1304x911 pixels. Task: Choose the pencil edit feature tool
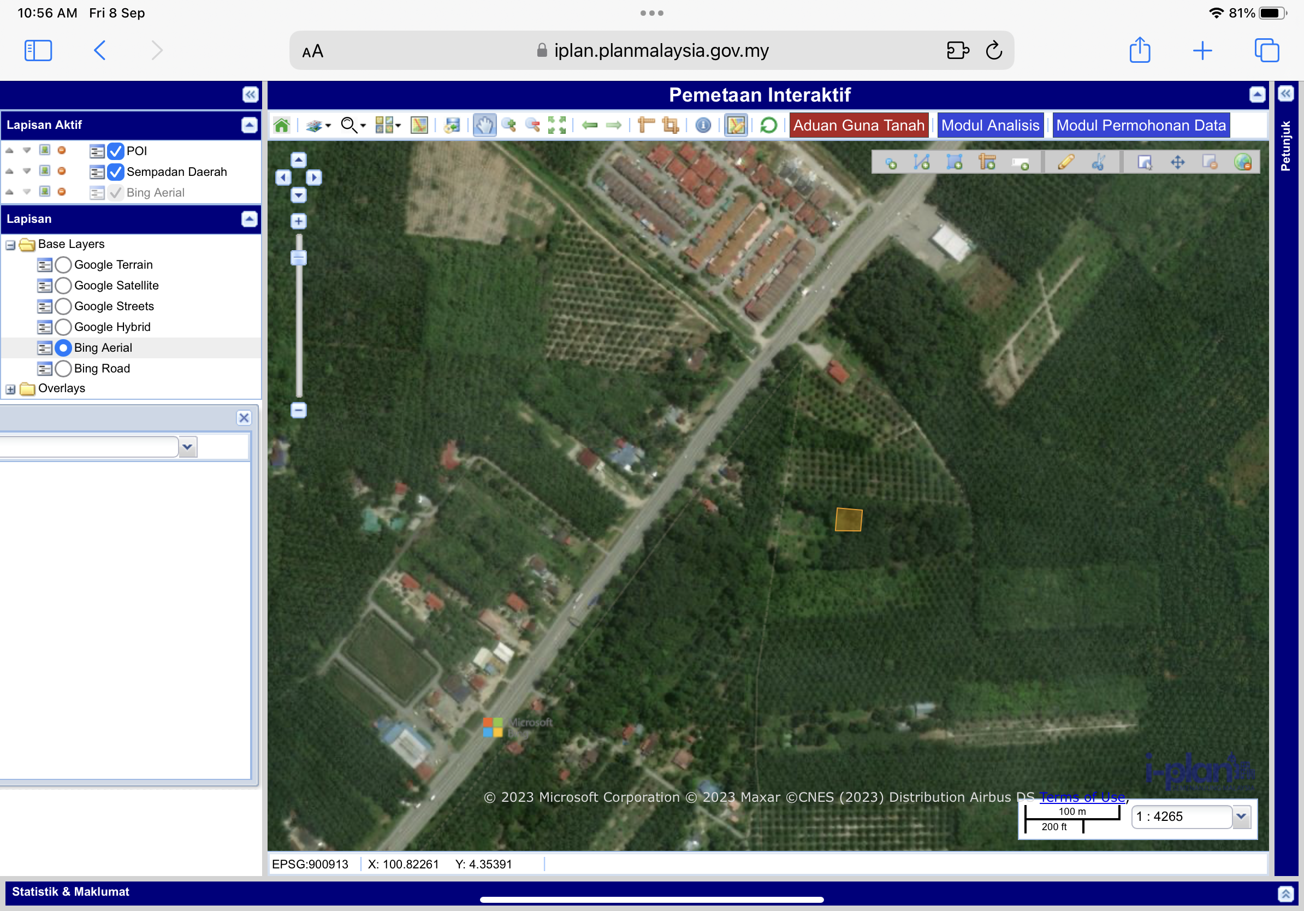click(1065, 162)
